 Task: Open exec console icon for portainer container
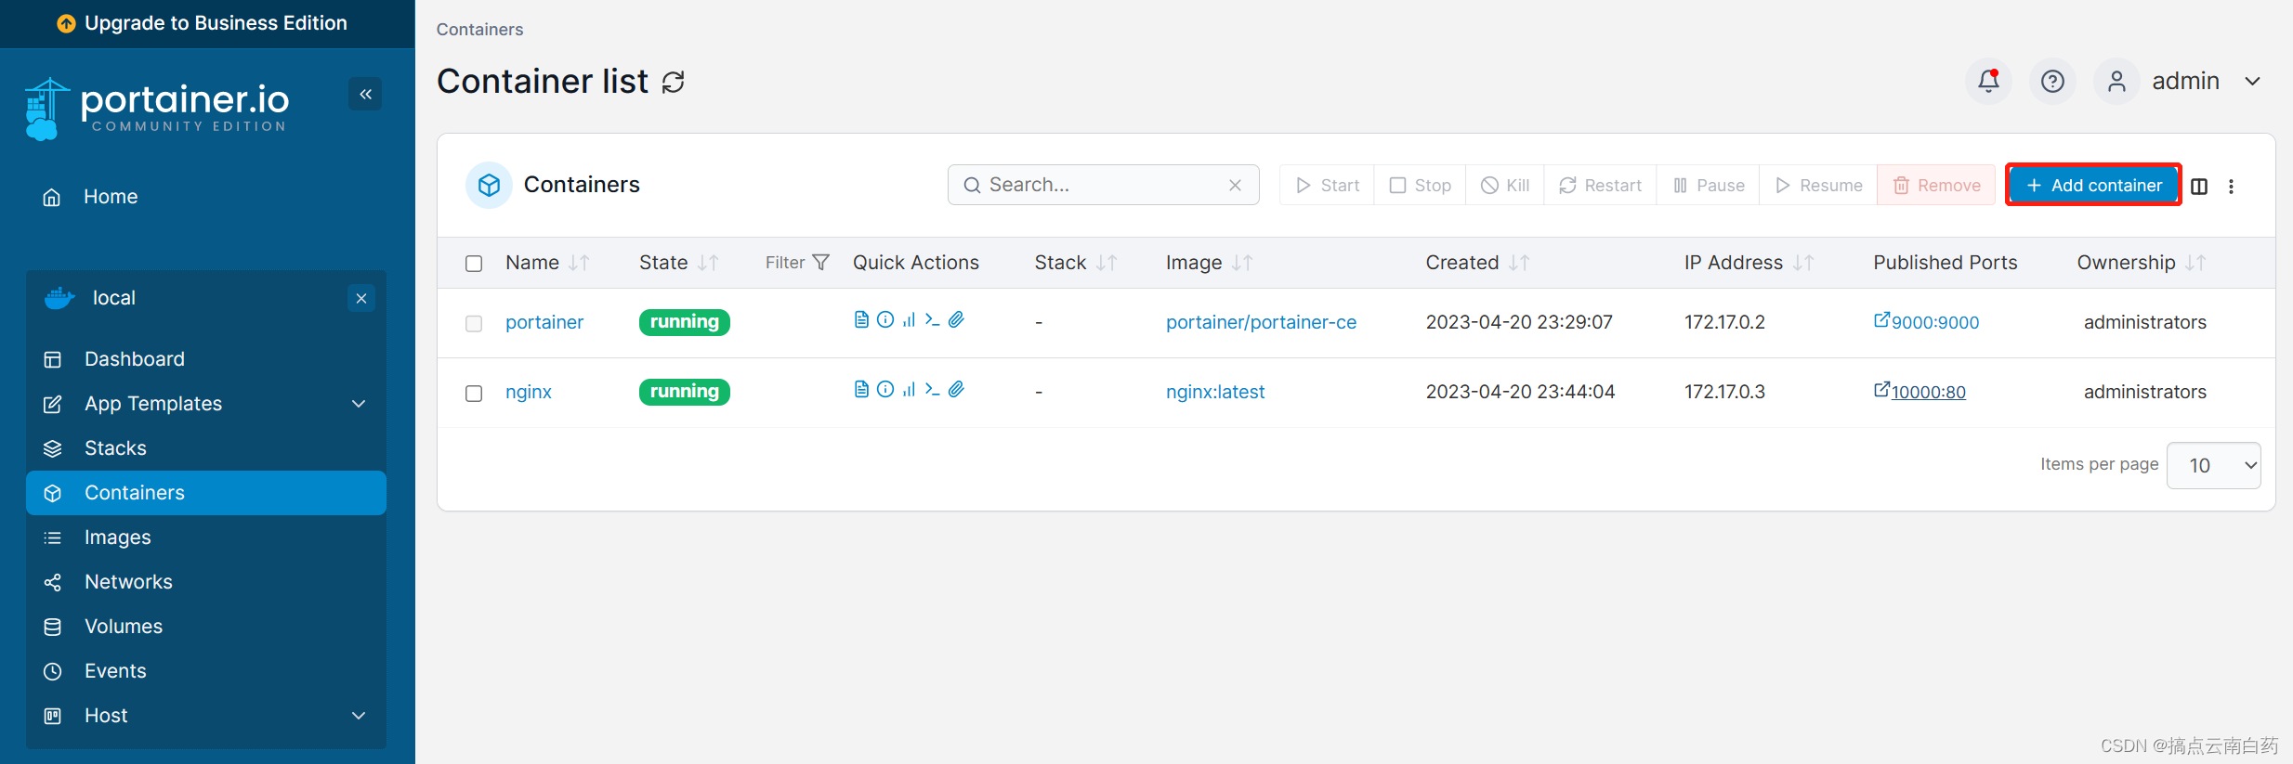[x=932, y=320]
